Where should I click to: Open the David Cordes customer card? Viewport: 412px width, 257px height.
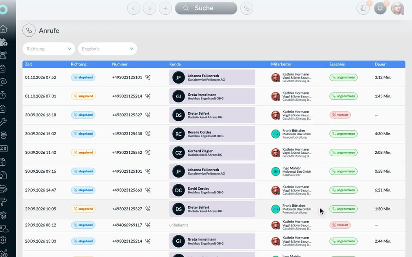point(212,190)
